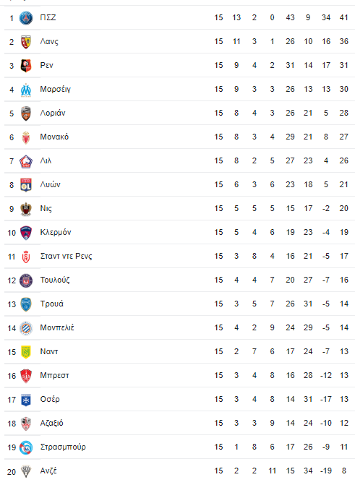Click the Μαρσέιγ logo icon
The height and width of the screenshot is (485, 355).
(26, 90)
